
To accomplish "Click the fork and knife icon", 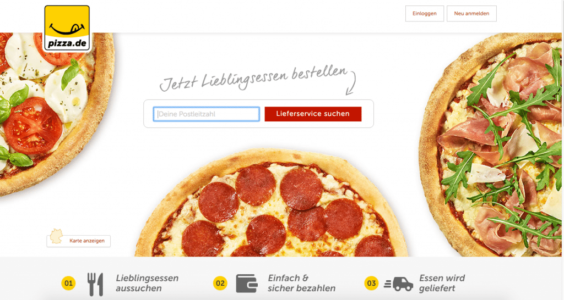I will [x=95, y=284].
